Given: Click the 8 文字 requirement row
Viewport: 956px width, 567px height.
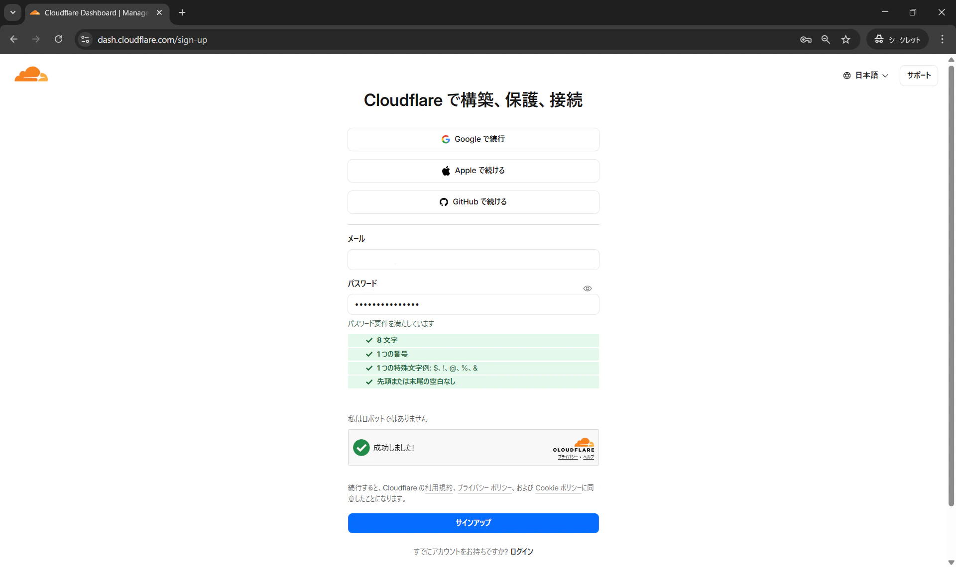Looking at the screenshot, I should click(x=473, y=340).
